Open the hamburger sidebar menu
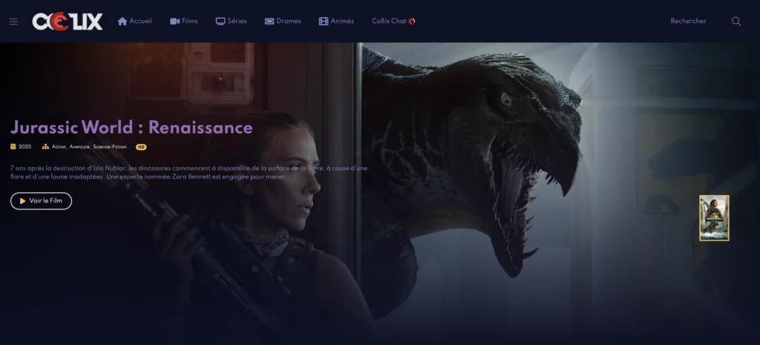The height and width of the screenshot is (345, 760). 13,22
